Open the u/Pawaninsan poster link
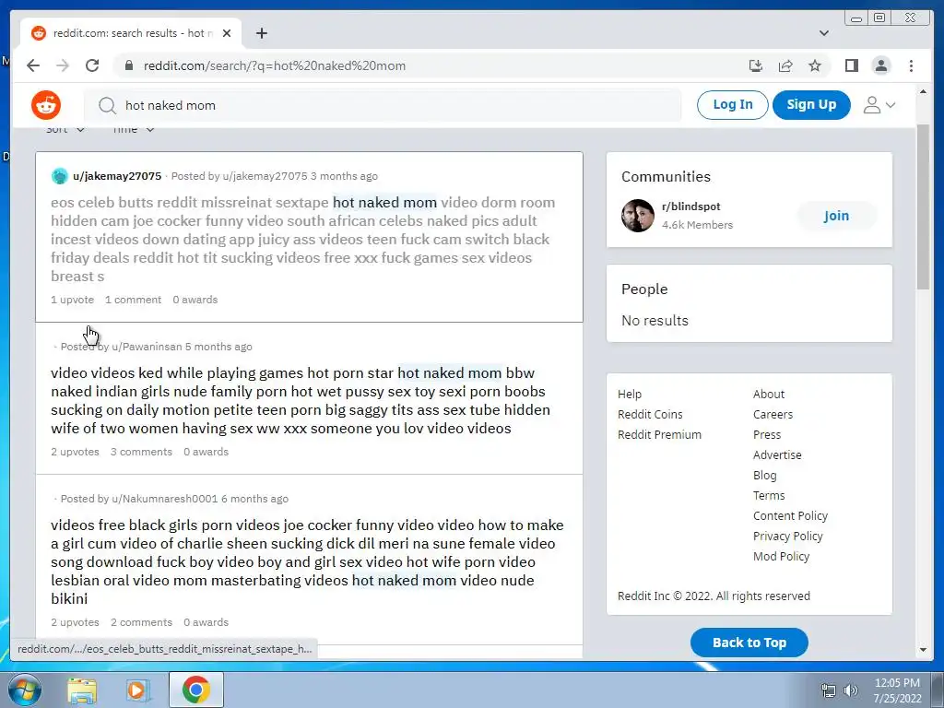Screen dimensions: 944x708 (147, 347)
